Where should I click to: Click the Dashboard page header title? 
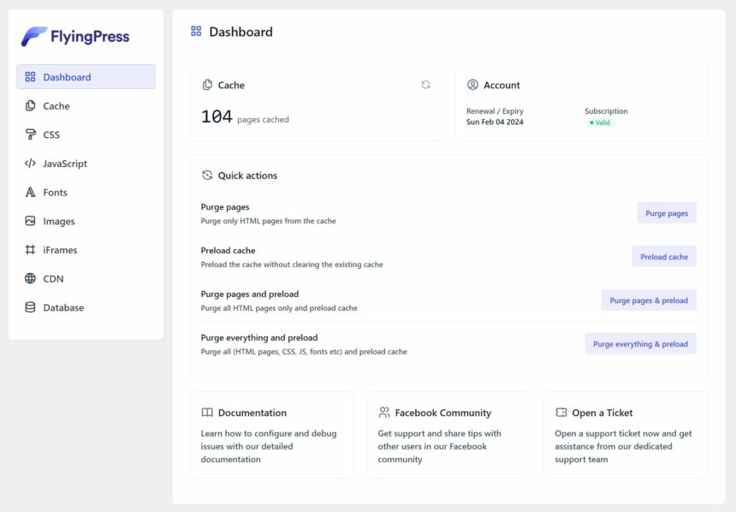[x=240, y=31]
